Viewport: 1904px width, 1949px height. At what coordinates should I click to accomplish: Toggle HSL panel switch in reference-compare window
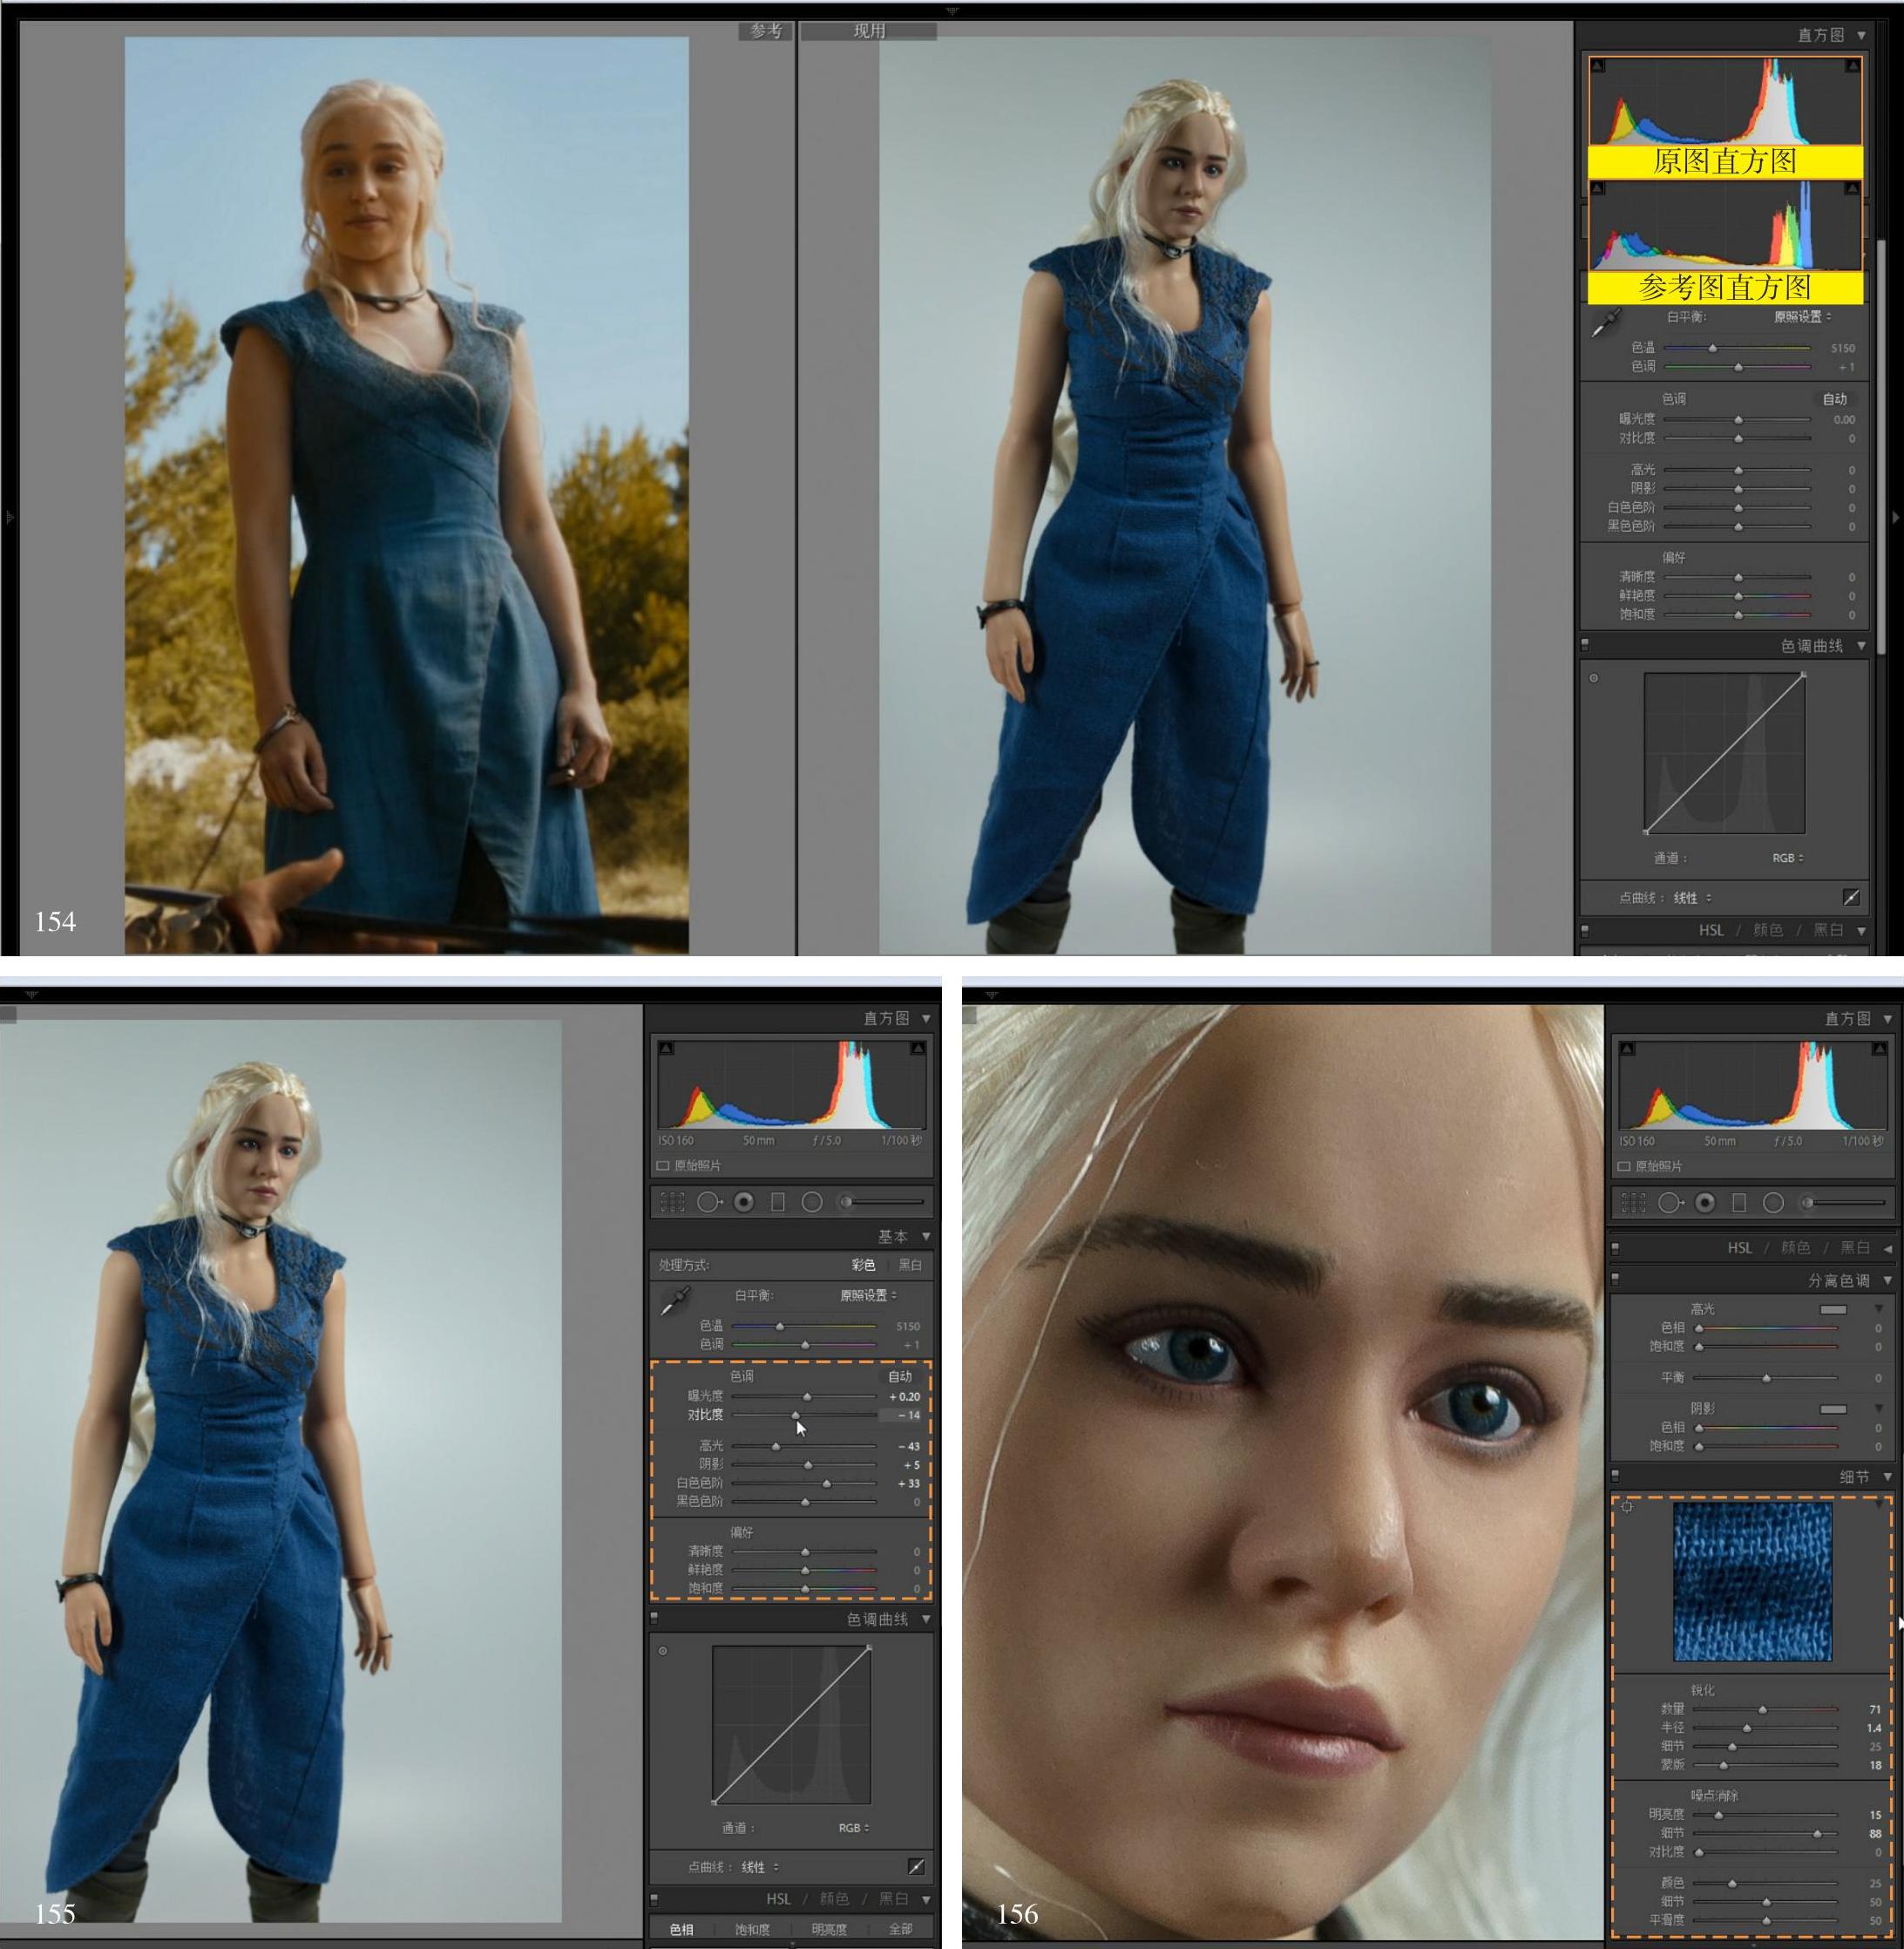tap(1586, 930)
